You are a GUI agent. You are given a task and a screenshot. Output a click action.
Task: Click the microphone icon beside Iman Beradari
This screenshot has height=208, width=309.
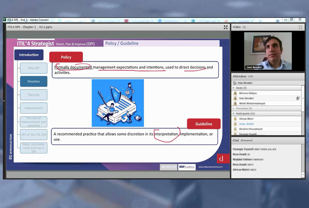click(298, 98)
